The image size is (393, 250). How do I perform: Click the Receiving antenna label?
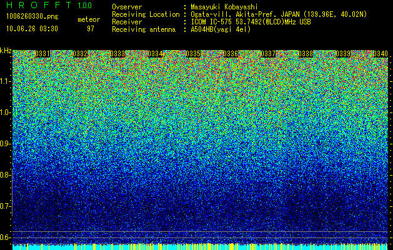point(144,29)
